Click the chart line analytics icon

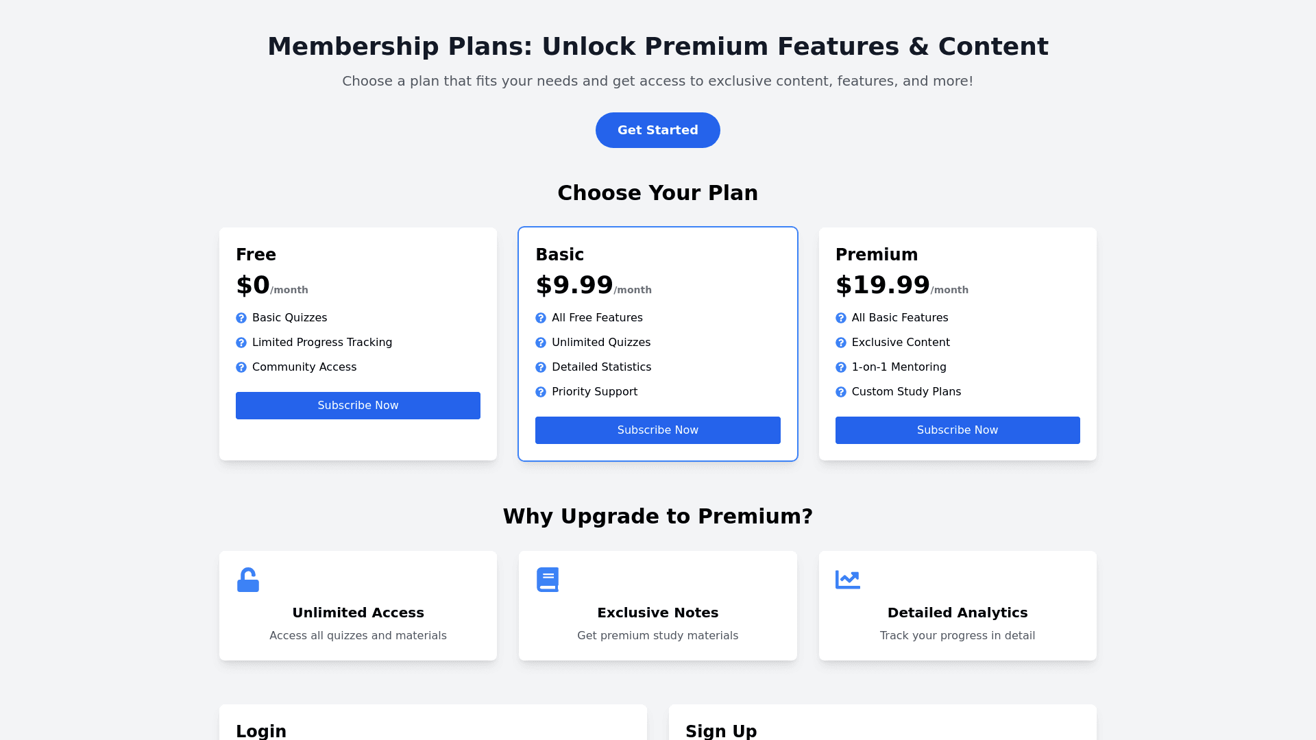click(x=847, y=580)
